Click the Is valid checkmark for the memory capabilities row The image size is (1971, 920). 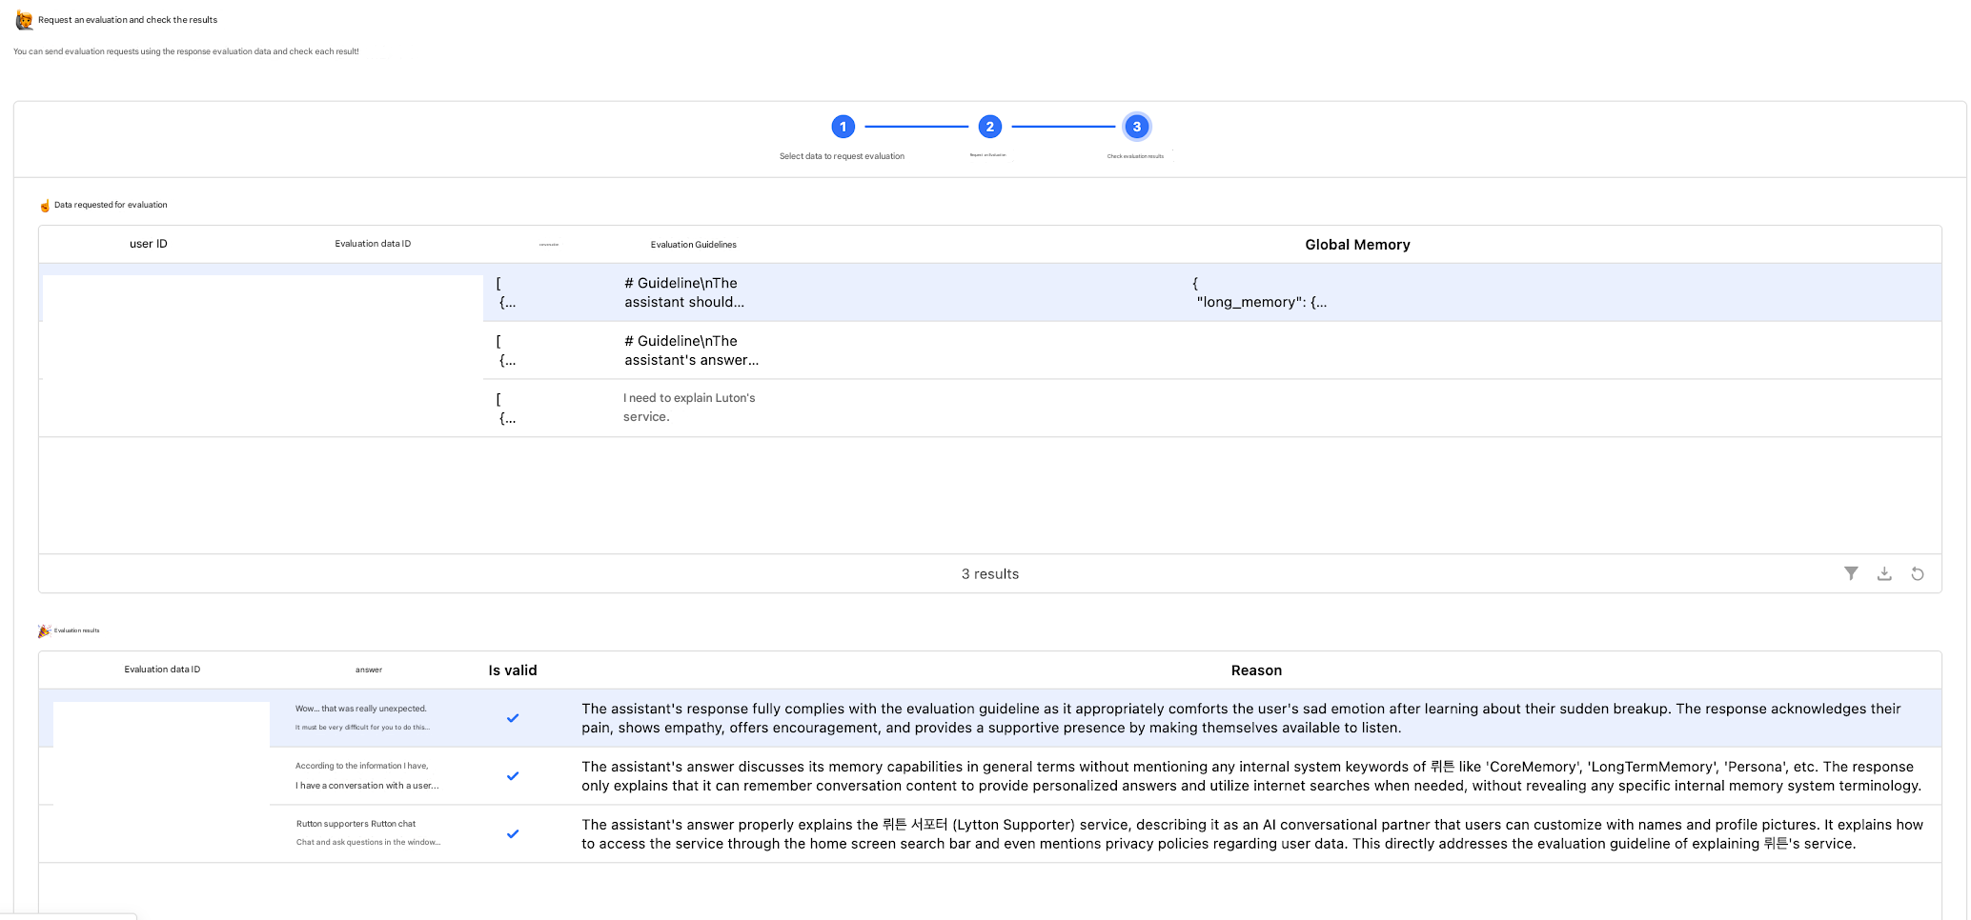(x=513, y=776)
